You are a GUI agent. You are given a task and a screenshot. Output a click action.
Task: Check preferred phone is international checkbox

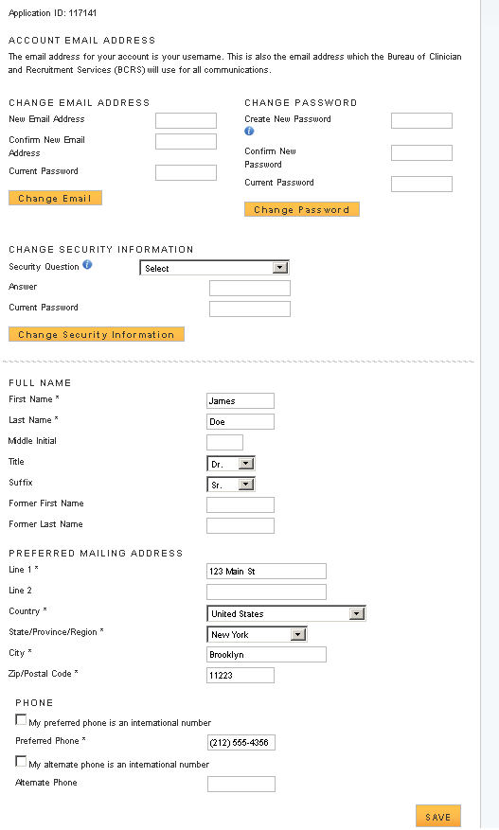(x=21, y=719)
